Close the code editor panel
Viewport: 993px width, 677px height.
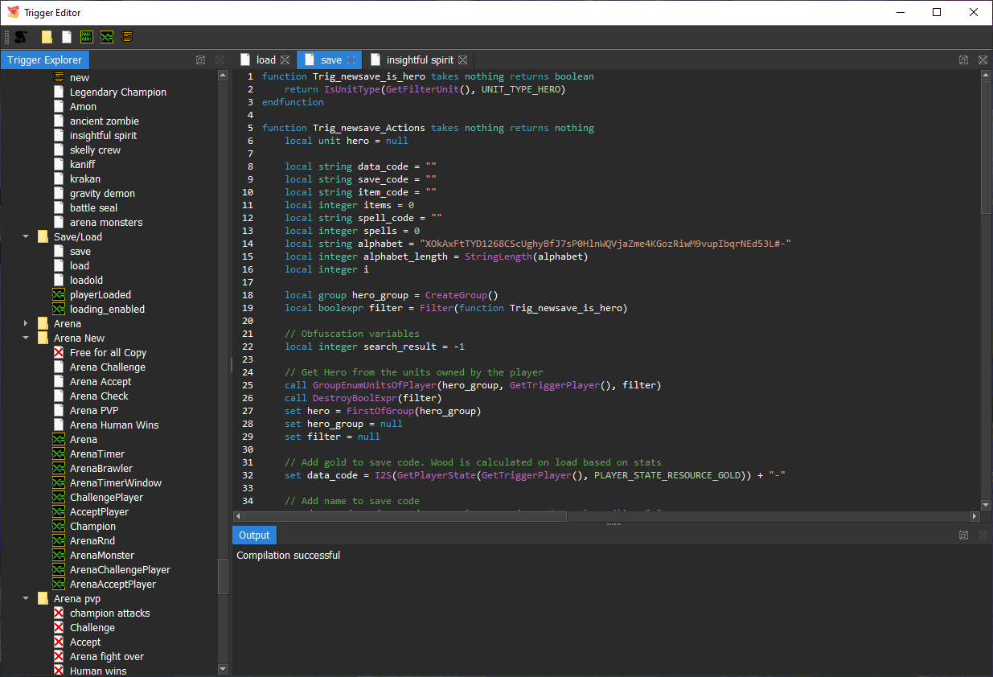tap(983, 60)
